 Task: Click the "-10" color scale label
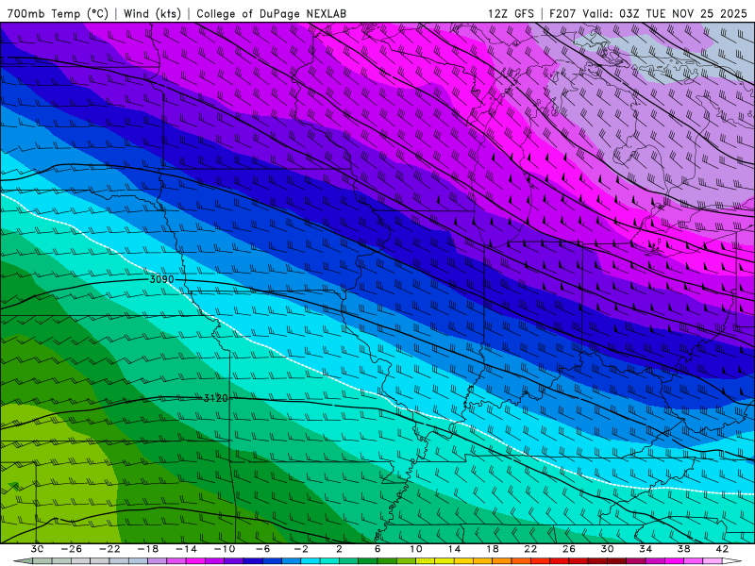[x=225, y=549]
